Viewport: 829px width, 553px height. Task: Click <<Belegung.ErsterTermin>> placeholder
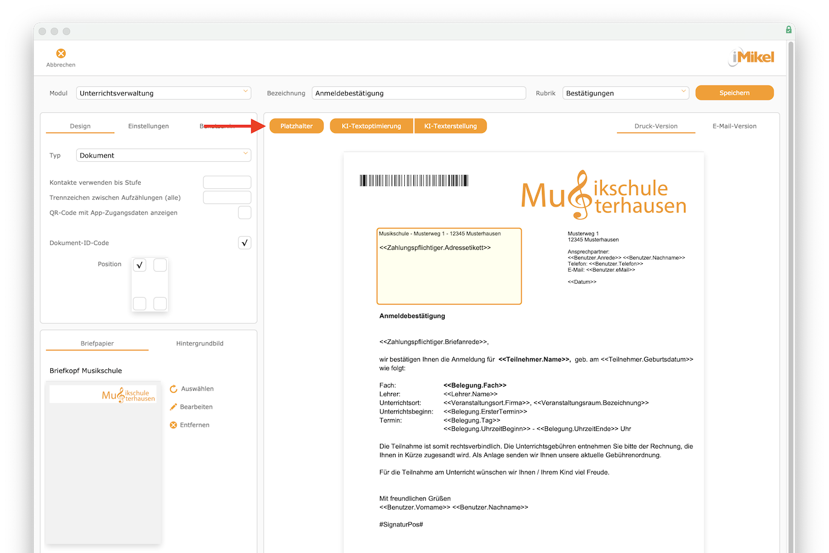(x=485, y=411)
